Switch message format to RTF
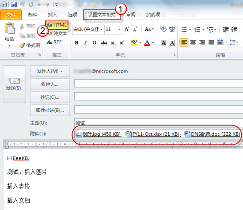This screenshot has width=243, height=210. pyautogui.click(x=54, y=42)
